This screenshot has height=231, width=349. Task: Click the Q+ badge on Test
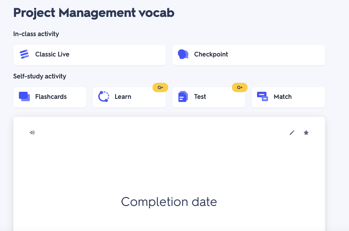click(240, 87)
